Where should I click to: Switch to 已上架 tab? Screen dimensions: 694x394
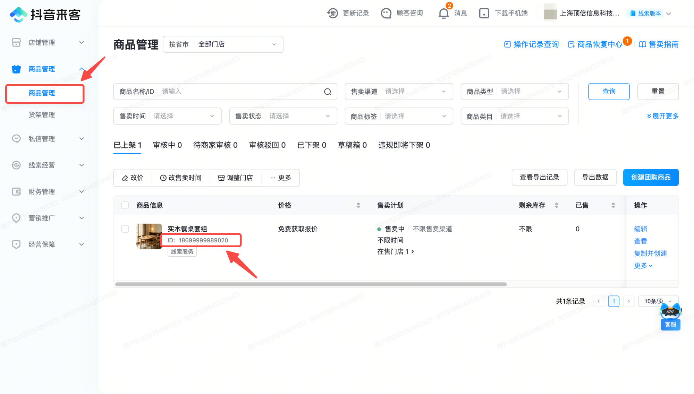click(x=127, y=145)
